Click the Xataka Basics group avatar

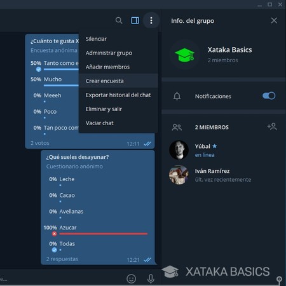point(185,55)
